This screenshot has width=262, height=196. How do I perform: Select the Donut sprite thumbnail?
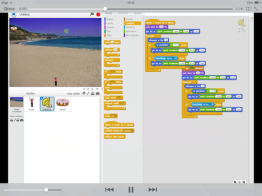tap(63, 104)
